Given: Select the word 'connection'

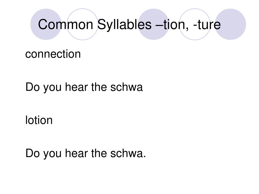Looking at the screenshot, I should (x=53, y=54).
